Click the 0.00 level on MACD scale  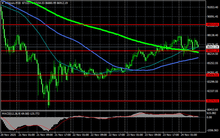click(209, 117)
